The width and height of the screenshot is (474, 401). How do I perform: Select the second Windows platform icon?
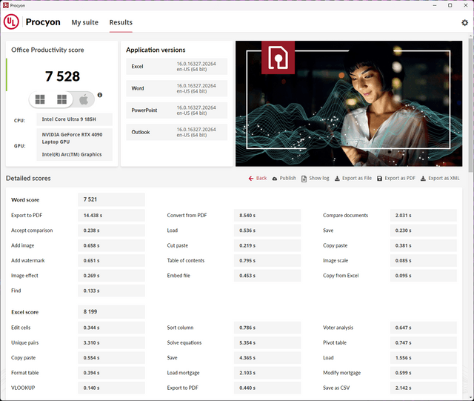tap(61, 99)
